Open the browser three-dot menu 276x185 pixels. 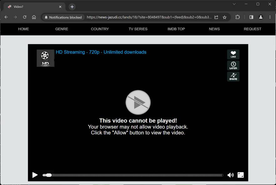tap(270, 17)
